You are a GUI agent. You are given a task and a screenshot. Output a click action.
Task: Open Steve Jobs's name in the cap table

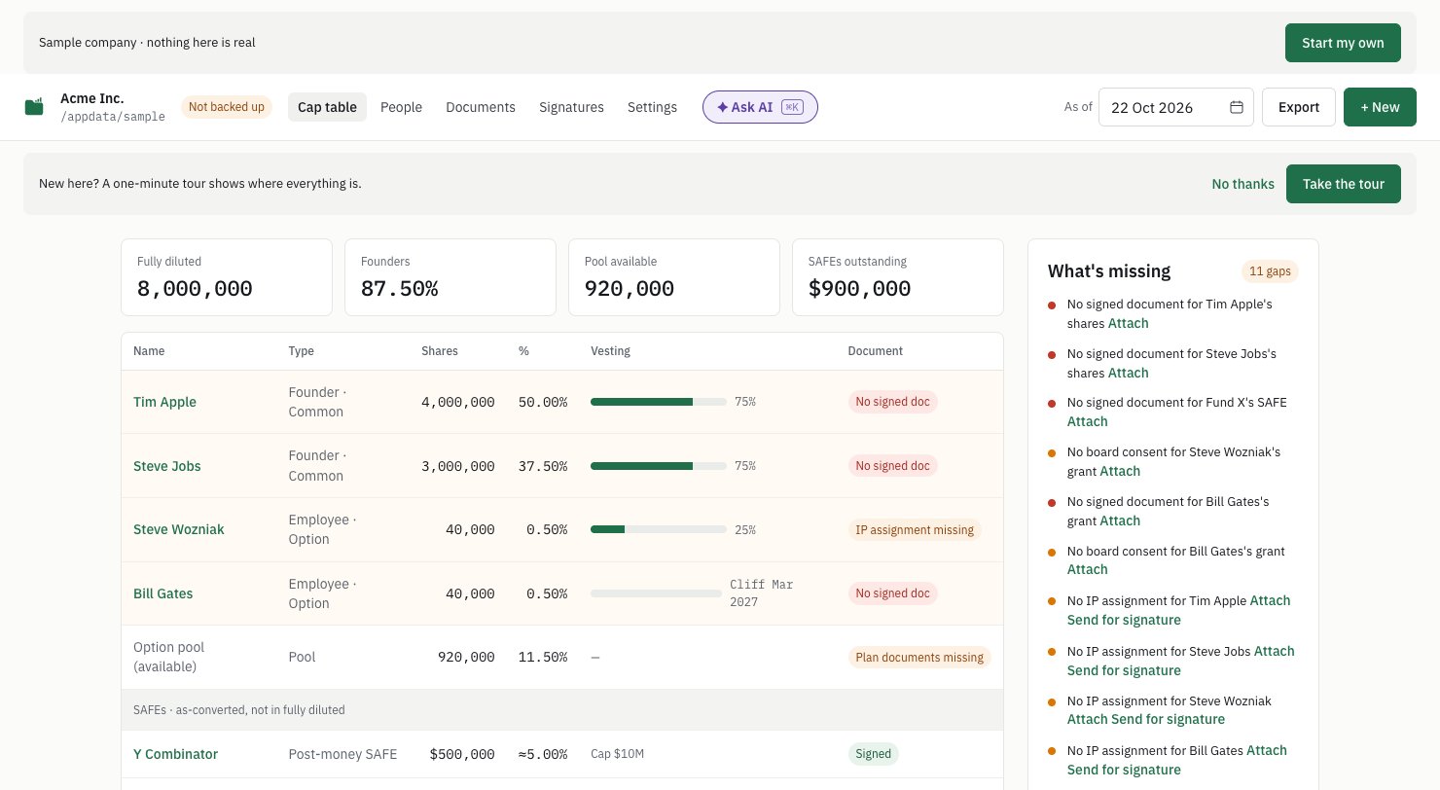coord(167,466)
